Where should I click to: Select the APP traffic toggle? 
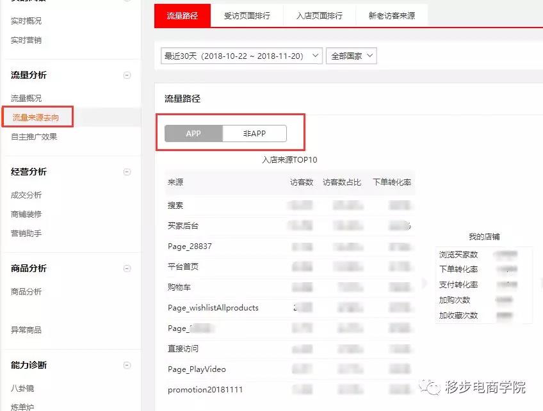(193, 133)
